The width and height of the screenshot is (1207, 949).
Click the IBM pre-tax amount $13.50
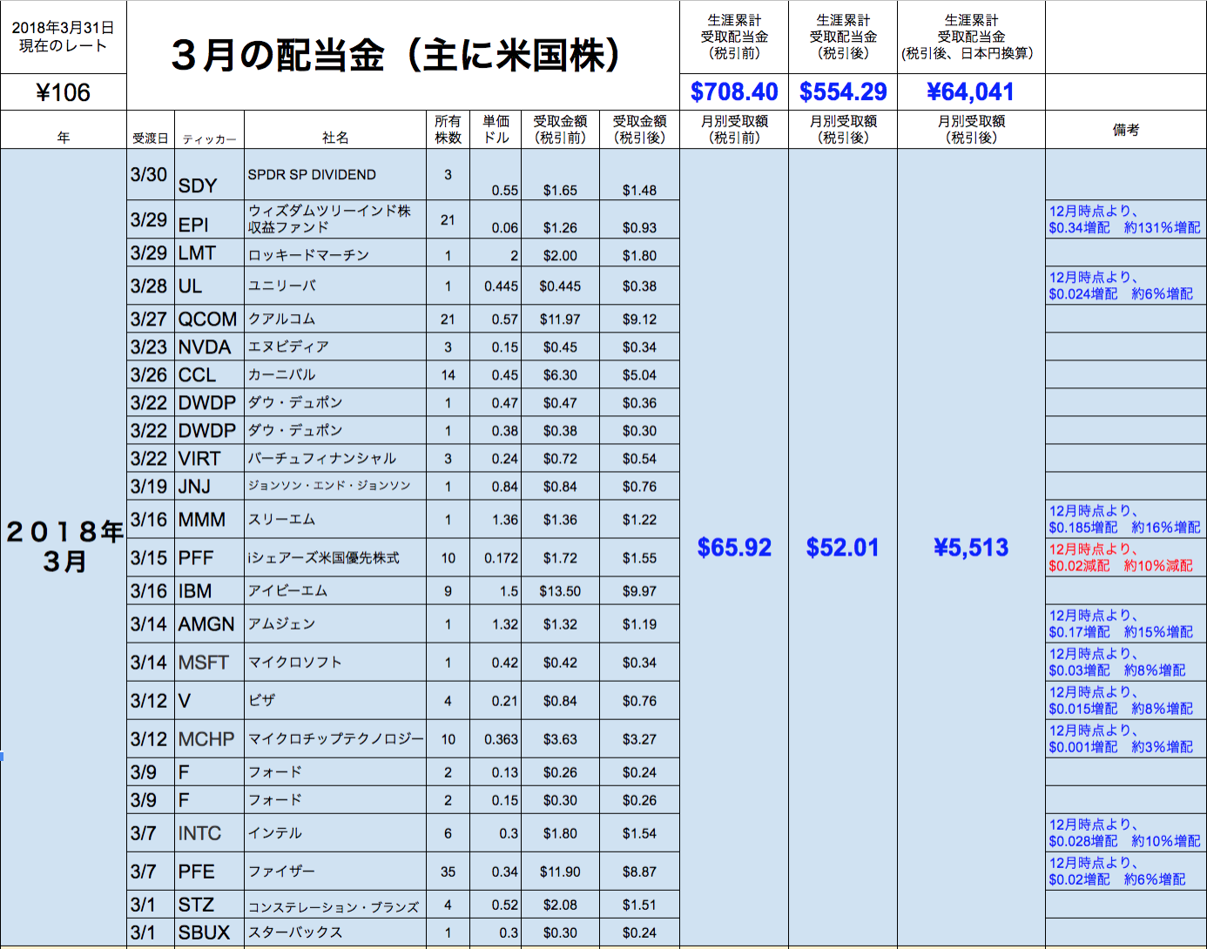pos(560,591)
